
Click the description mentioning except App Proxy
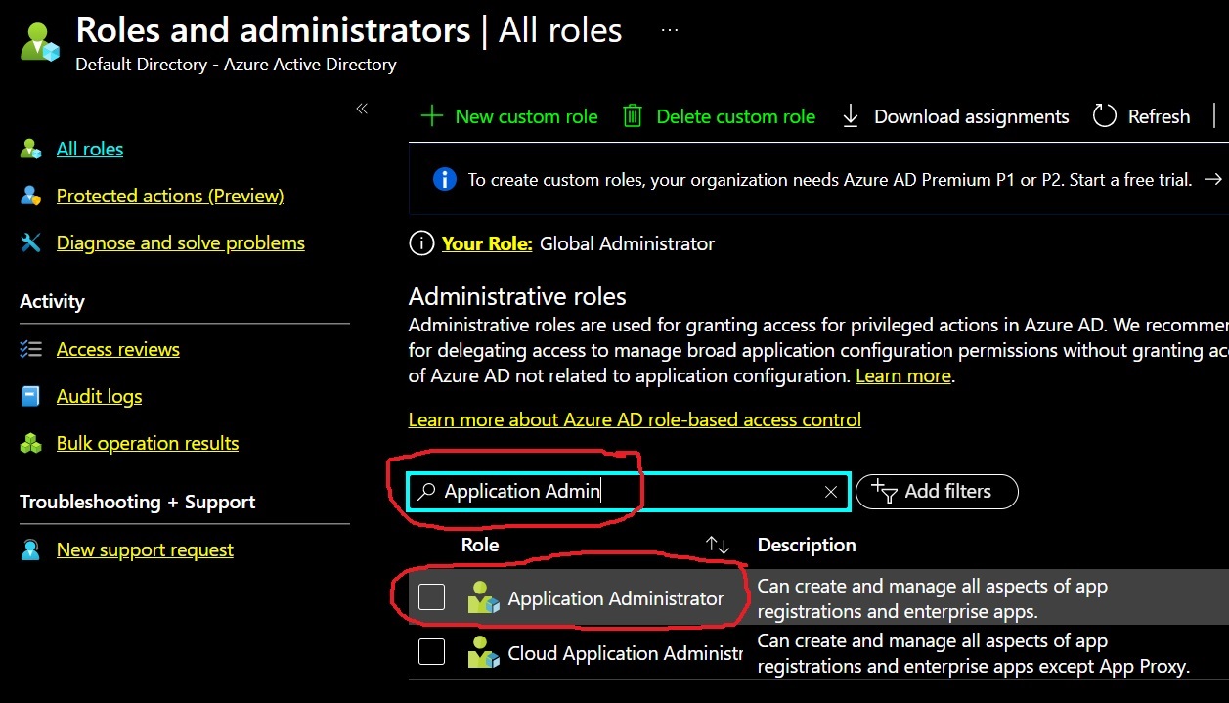point(973,654)
